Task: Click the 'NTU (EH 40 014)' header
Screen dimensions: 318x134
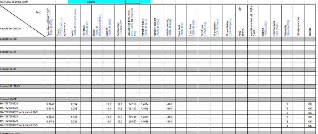Action: pyautogui.click(x=241, y=21)
